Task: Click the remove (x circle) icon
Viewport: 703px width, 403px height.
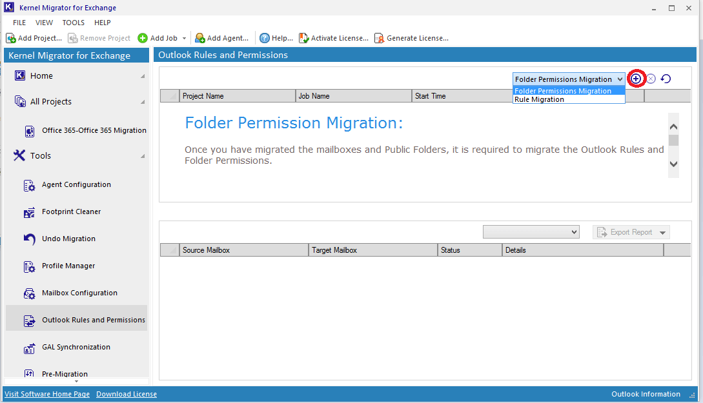Action: [x=651, y=79]
